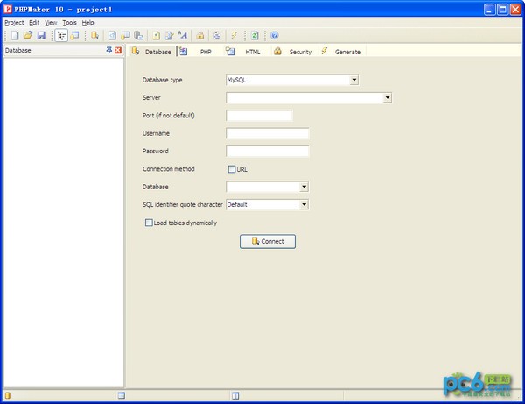This screenshot has height=404, width=525.
Task: Open the View menu
Action: (x=51, y=23)
